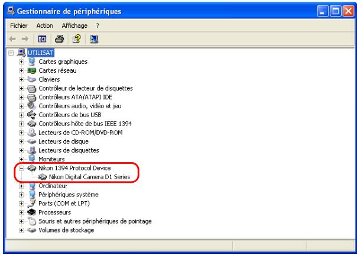This screenshot has width=357, height=255.
Task: Click the Lecteurs de disque drive icon
Action: coord(32,141)
